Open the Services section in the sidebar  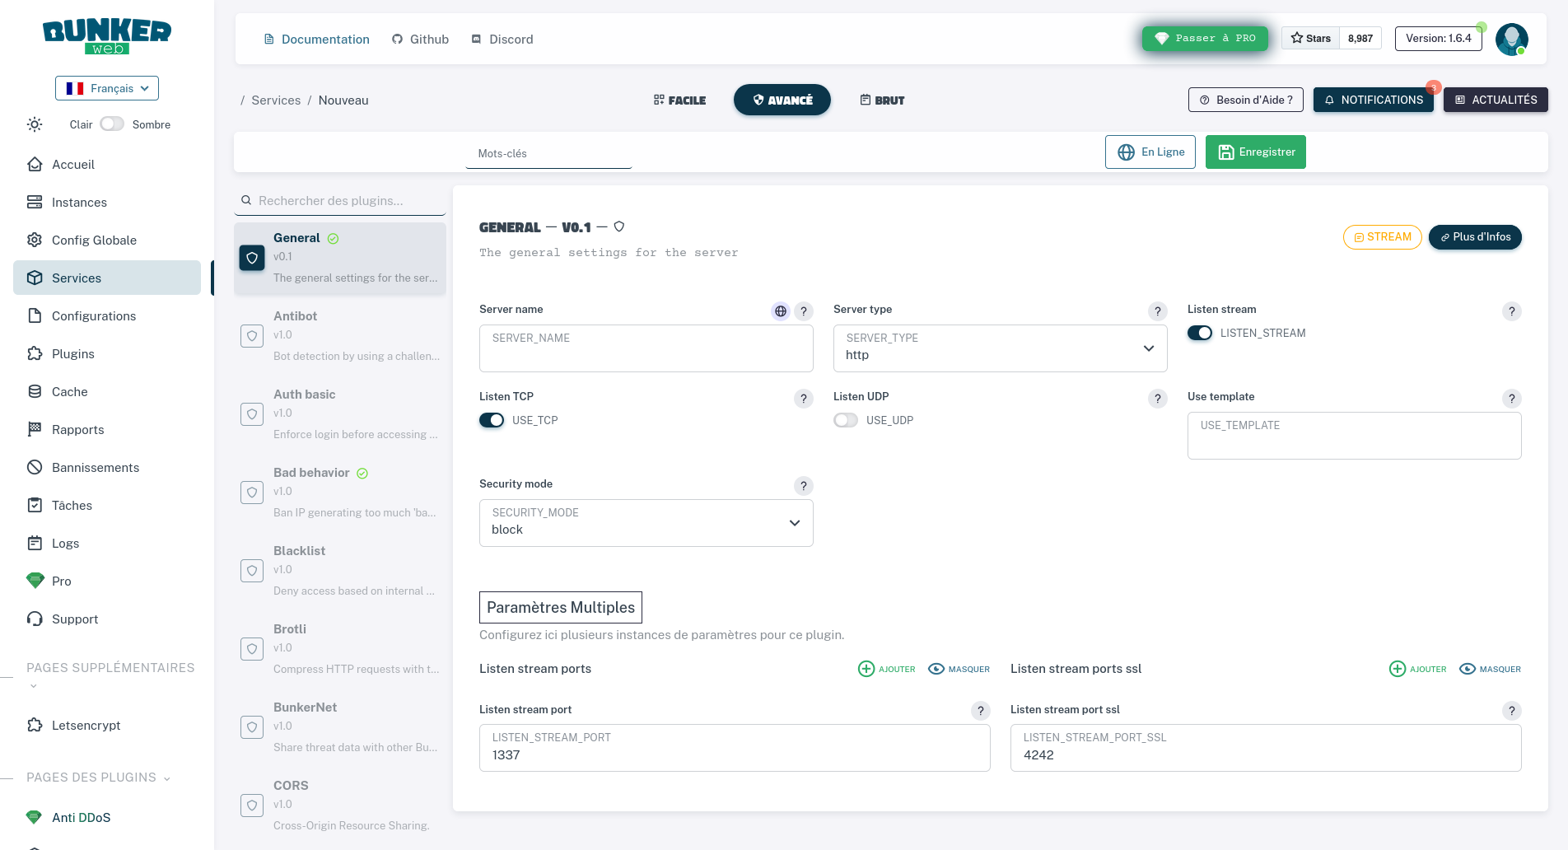click(x=77, y=278)
